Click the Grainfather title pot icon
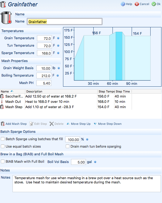162x203 pixels. (x=3, y=4)
